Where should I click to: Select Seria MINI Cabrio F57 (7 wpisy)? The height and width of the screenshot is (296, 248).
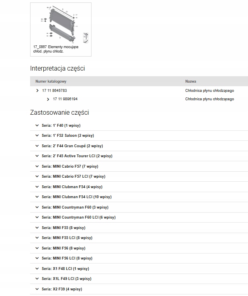pos(70,166)
